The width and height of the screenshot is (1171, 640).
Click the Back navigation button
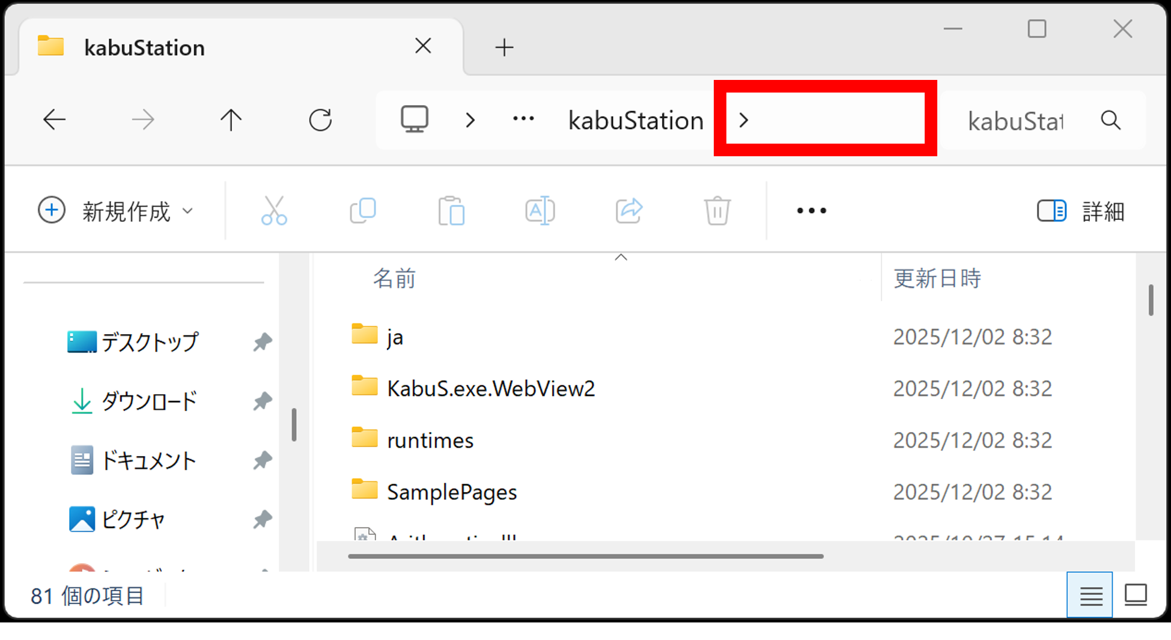coord(54,119)
